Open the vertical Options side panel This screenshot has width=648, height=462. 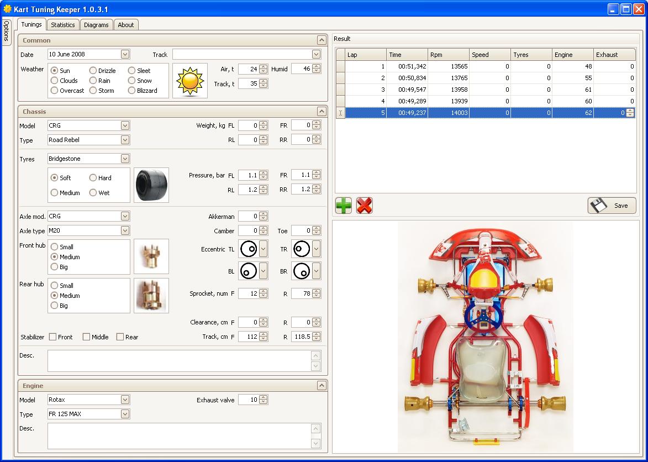[7, 32]
